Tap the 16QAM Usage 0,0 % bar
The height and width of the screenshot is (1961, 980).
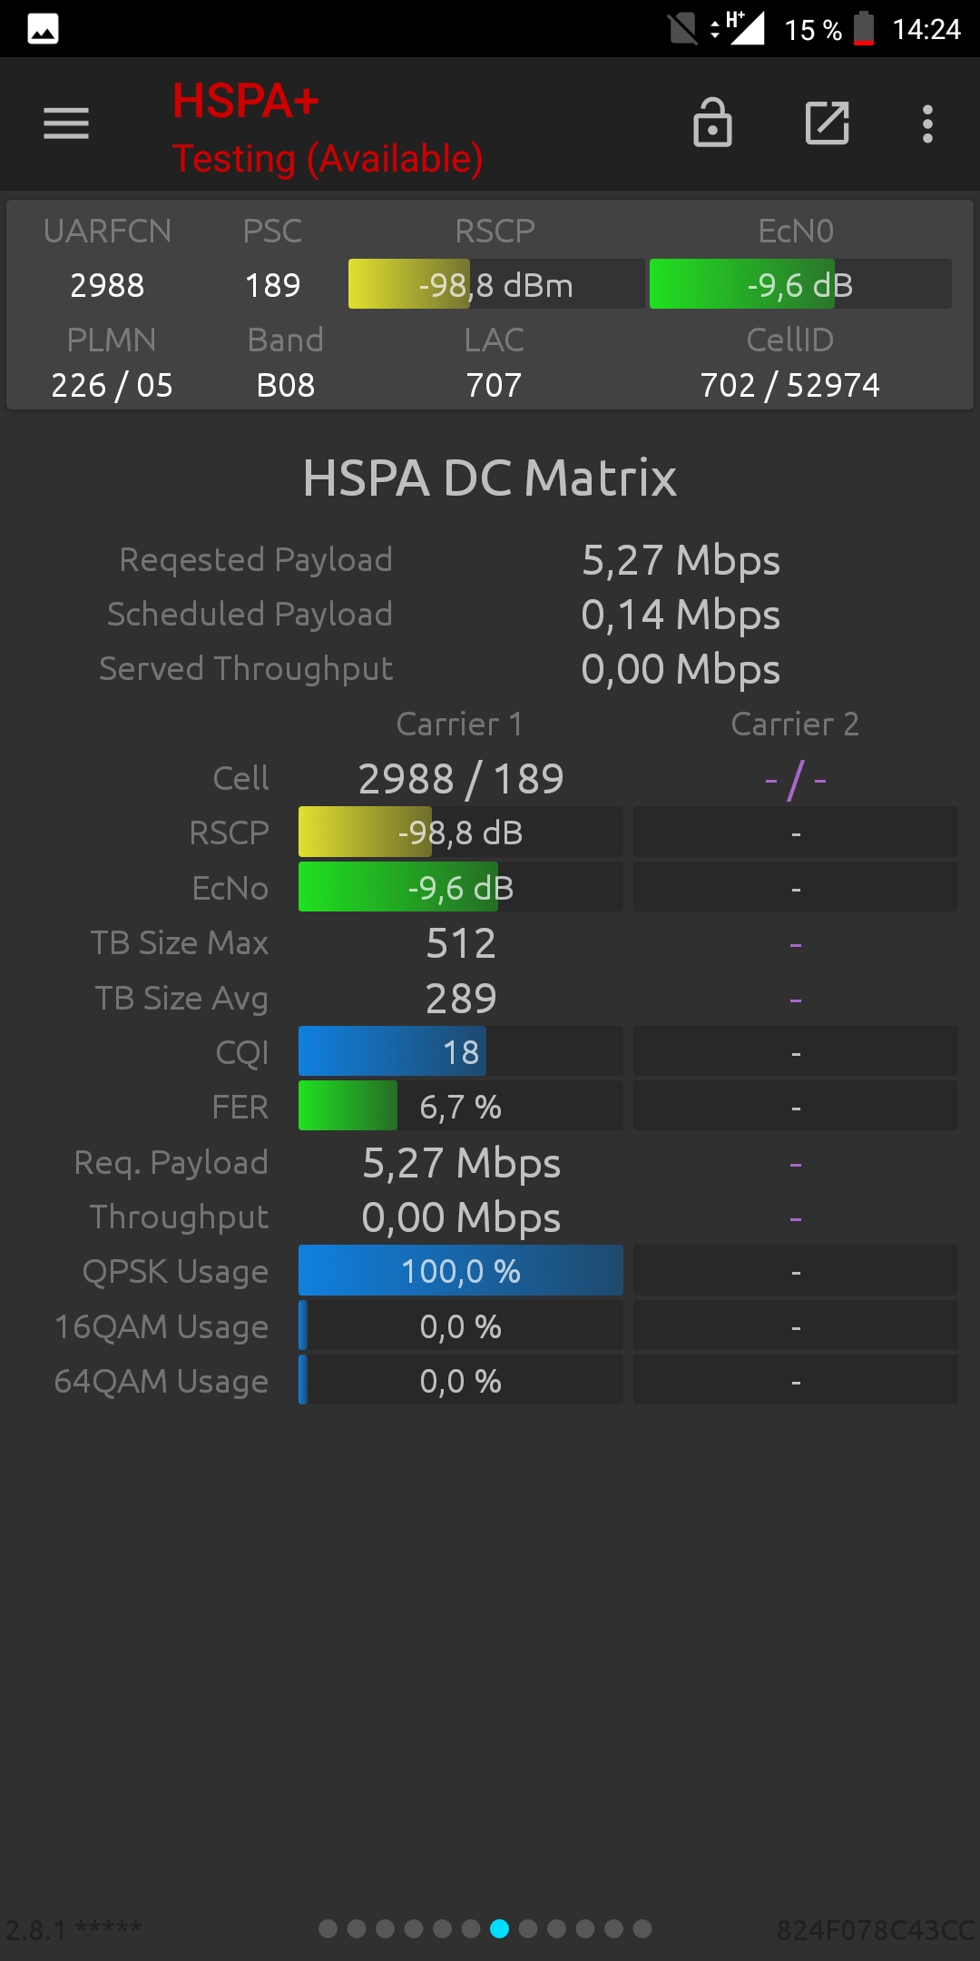click(461, 1325)
